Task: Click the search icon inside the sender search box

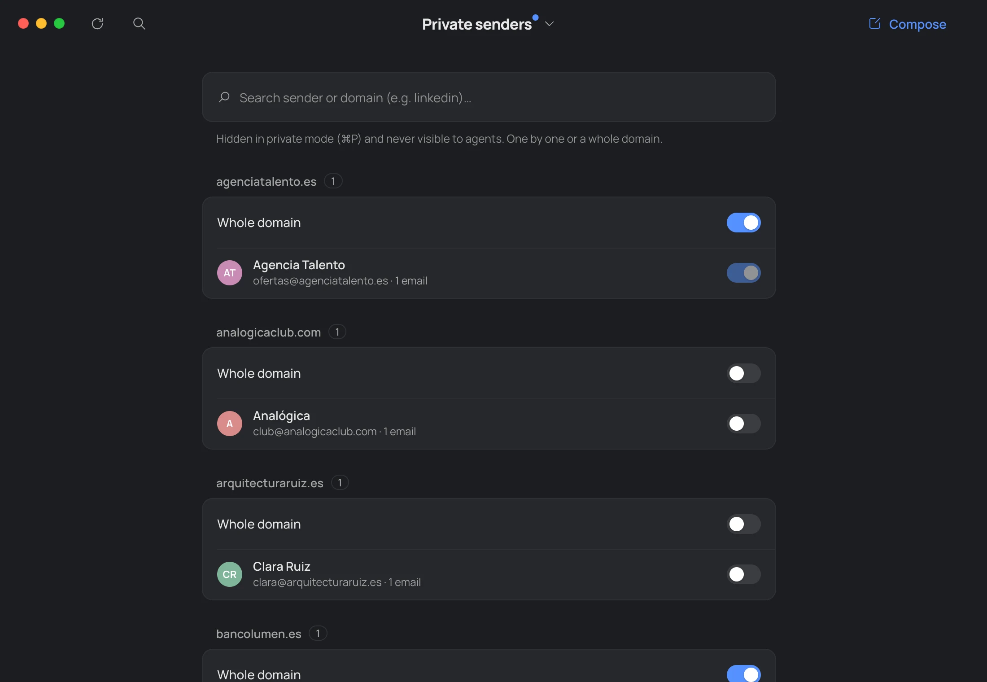Action: pyautogui.click(x=224, y=97)
